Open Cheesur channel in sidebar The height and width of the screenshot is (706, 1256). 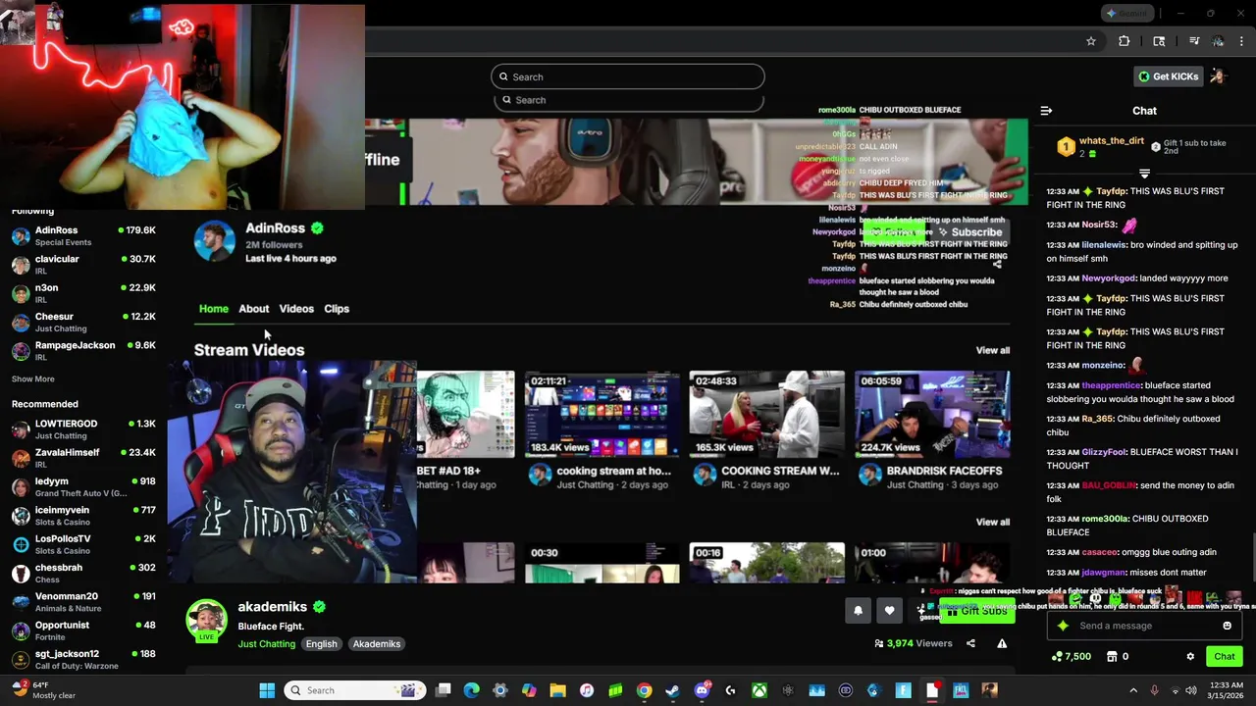pos(83,322)
